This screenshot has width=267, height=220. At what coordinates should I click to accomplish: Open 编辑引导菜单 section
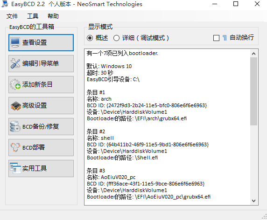(x=41, y=63)
